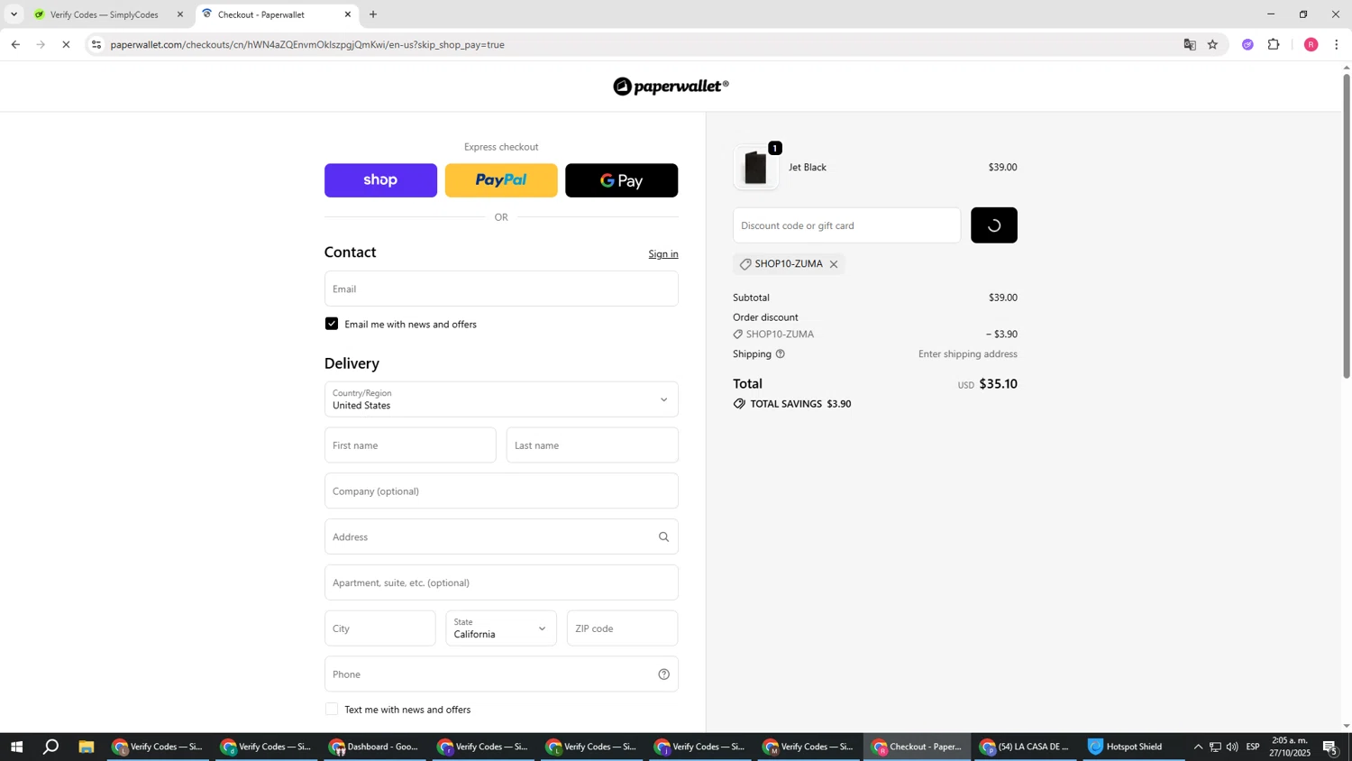The height and width of the screenshot is (761, 1352).
Task: Open the Windows Start menu
Action: tap(15, 747)
